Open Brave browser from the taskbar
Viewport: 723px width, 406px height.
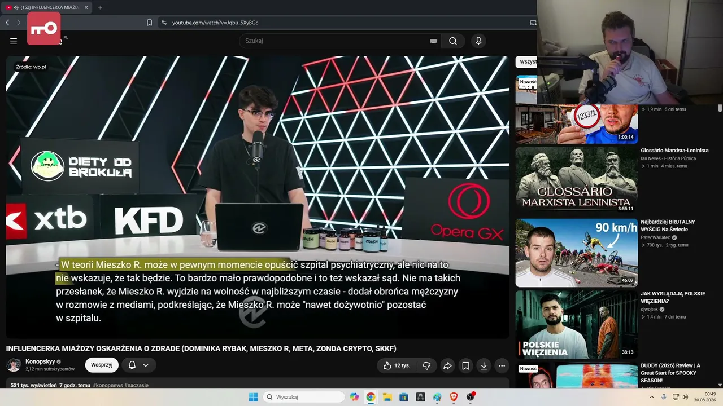click(454, 397)
